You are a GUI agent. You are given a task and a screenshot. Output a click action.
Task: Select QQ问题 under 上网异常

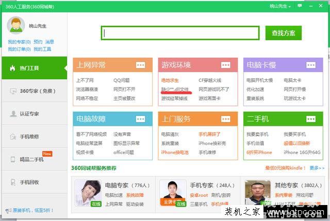click(x=122, y=80)
